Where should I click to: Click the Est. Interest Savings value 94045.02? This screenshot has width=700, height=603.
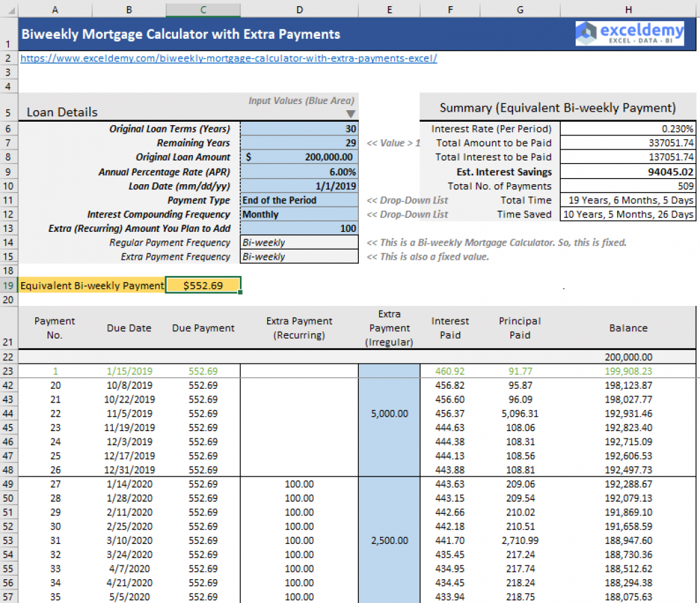(628, 172)
